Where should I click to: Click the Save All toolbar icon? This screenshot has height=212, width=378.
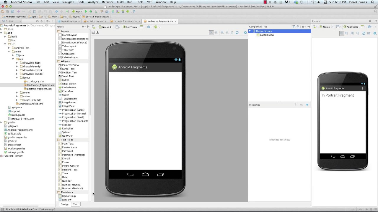coord(8,11)
